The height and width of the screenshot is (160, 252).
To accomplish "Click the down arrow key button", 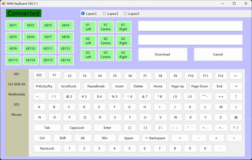I will coord(236,107).
